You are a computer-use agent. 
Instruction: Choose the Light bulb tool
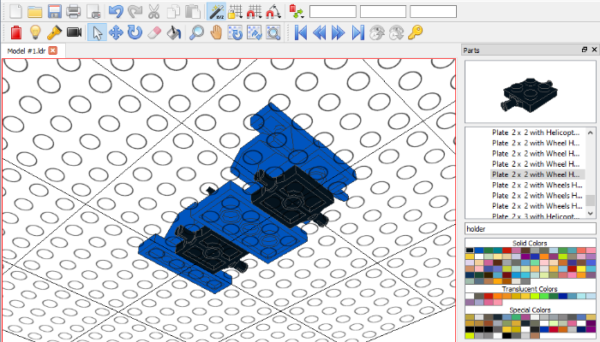pos(34,32)
